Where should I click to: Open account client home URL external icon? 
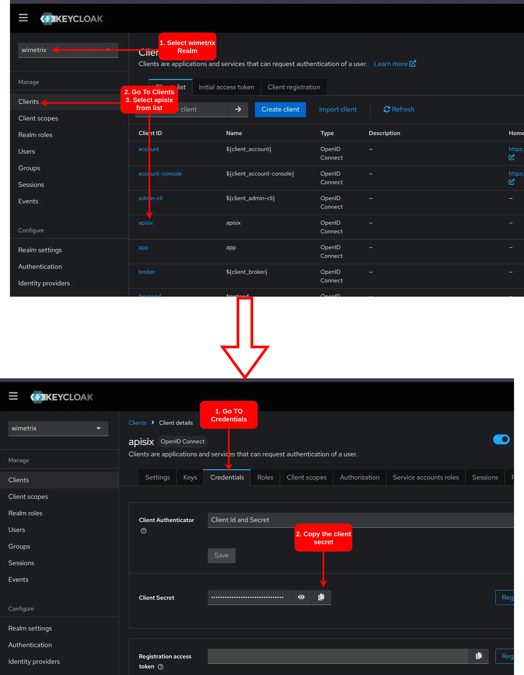(511, 157)
